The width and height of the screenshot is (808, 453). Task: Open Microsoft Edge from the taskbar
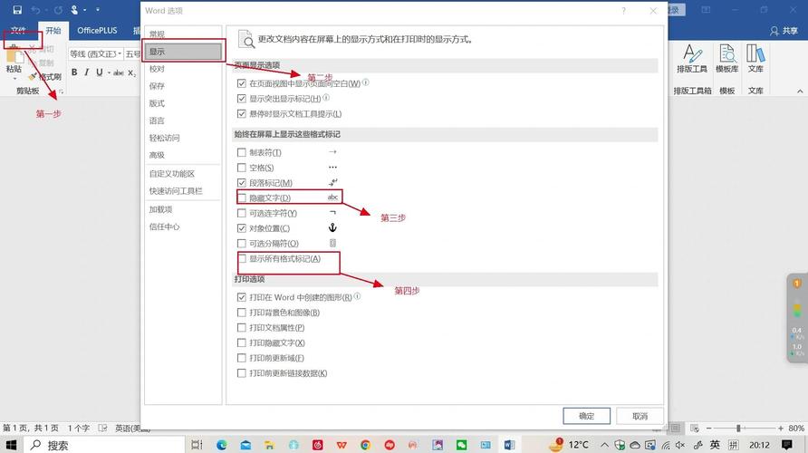coord(222,445)
